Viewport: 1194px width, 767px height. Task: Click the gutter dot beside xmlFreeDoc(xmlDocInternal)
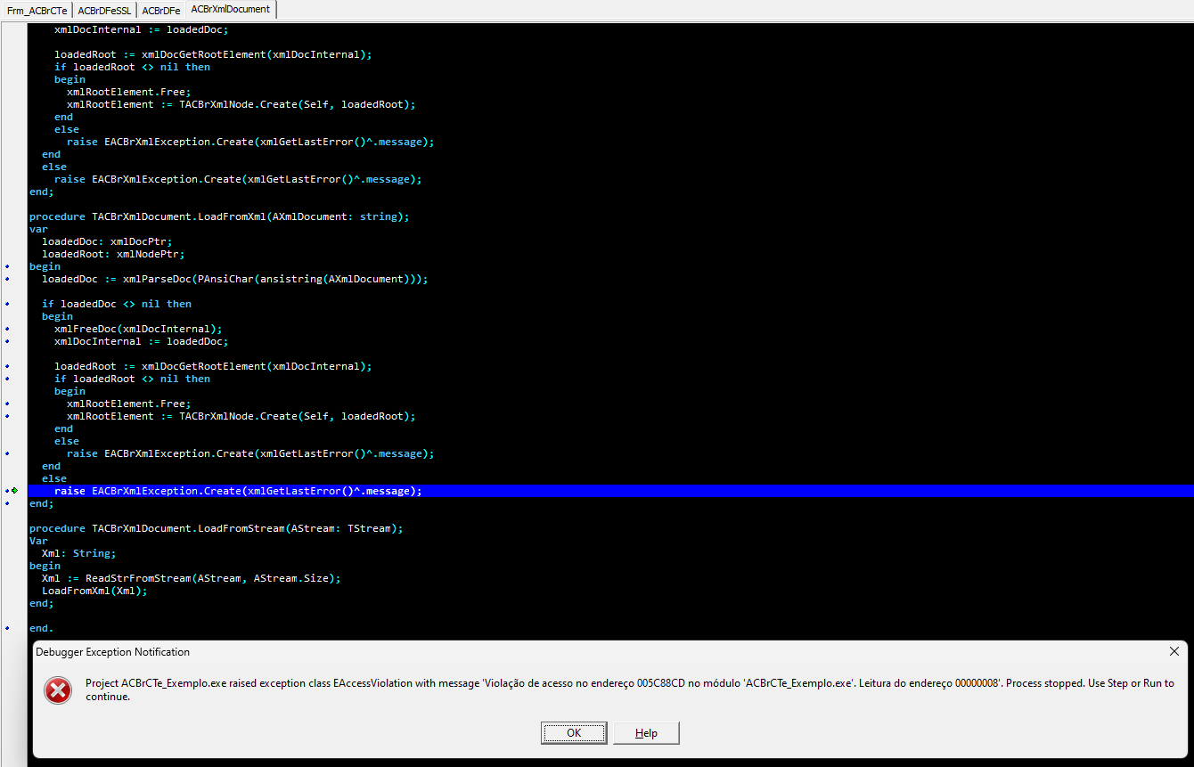point(7,329)
